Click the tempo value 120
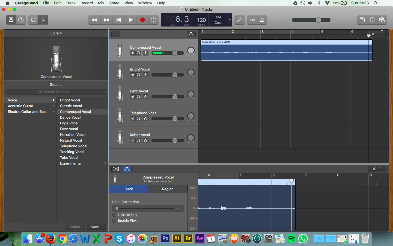 pyautogui.click(x=201, y=20)
